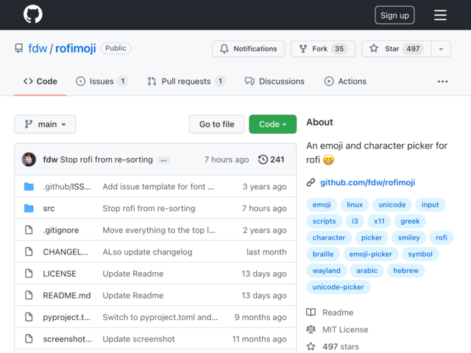Viewport: 471px width, 353px height.
Task: Fork the repository with Fork button
Action: click(323, 49)
